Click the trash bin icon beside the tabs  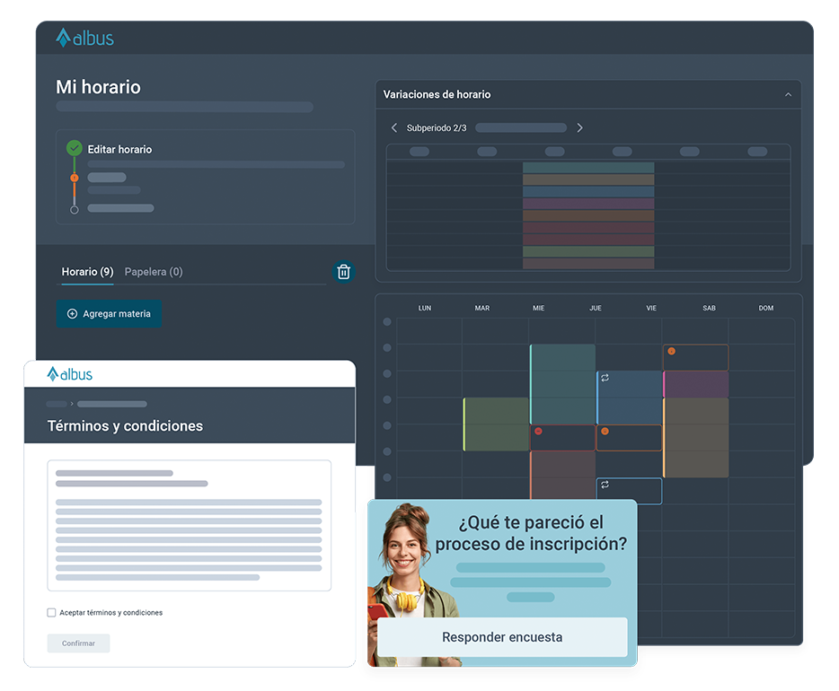coord(343,272)
